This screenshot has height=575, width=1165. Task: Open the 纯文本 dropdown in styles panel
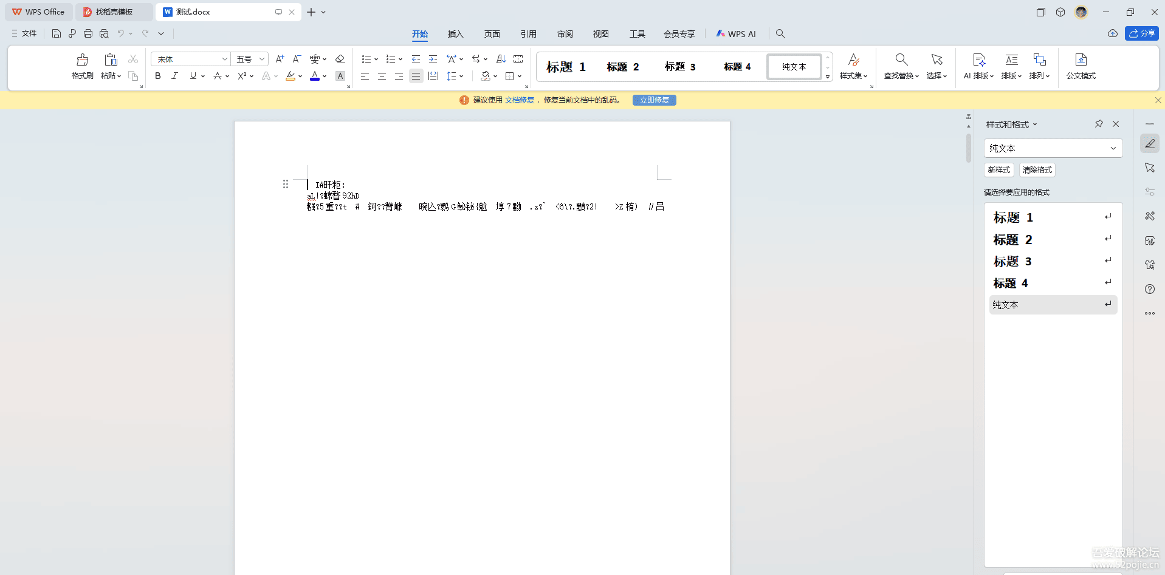(1114, 148)
